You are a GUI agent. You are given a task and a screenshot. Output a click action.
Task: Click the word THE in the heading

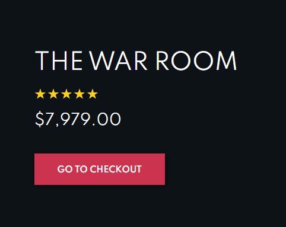[x=59, y=60]
